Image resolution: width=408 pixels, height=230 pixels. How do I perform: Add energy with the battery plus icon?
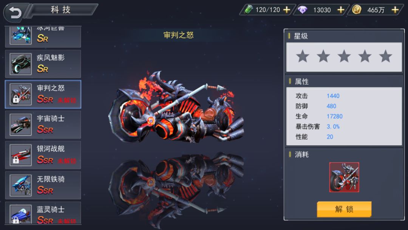click(286, 10)
